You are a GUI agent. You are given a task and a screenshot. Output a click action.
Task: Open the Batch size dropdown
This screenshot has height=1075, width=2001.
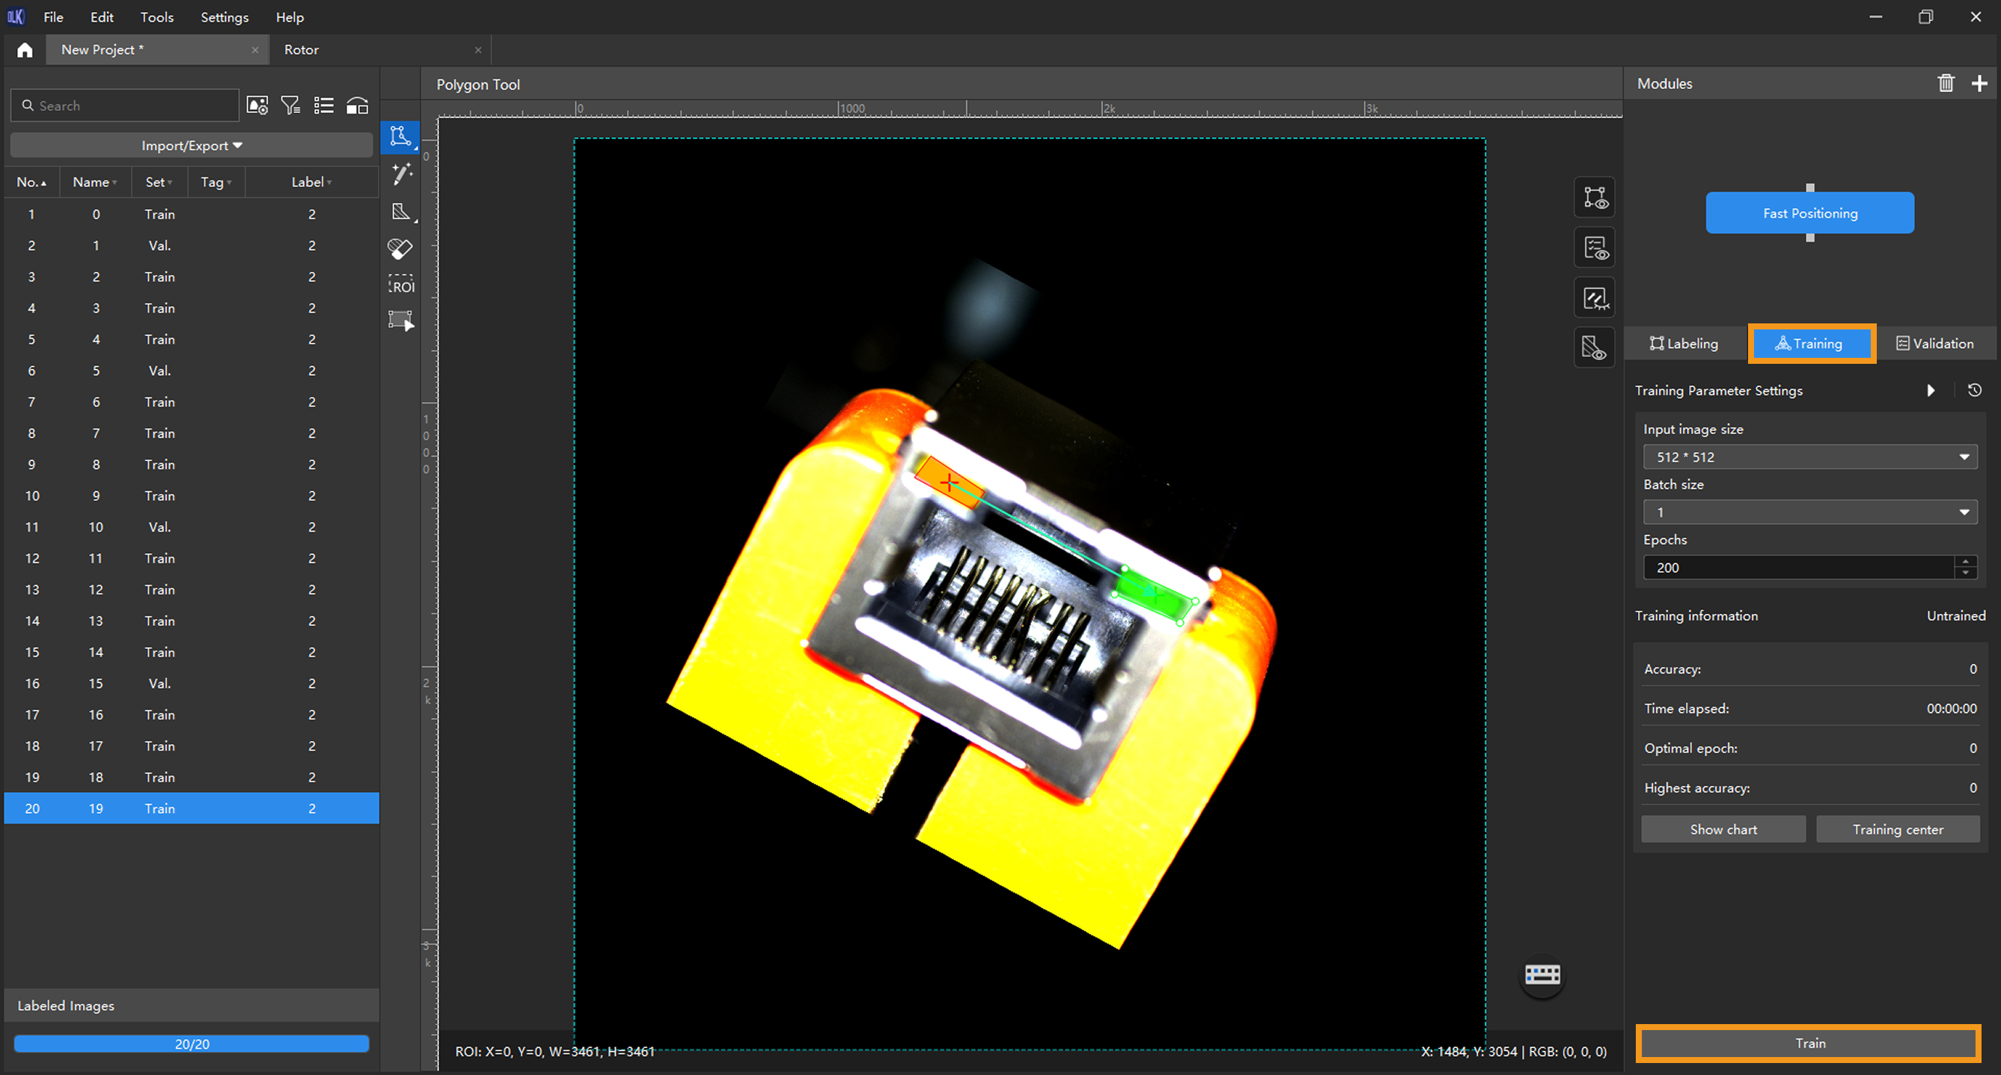point(1809,512)
